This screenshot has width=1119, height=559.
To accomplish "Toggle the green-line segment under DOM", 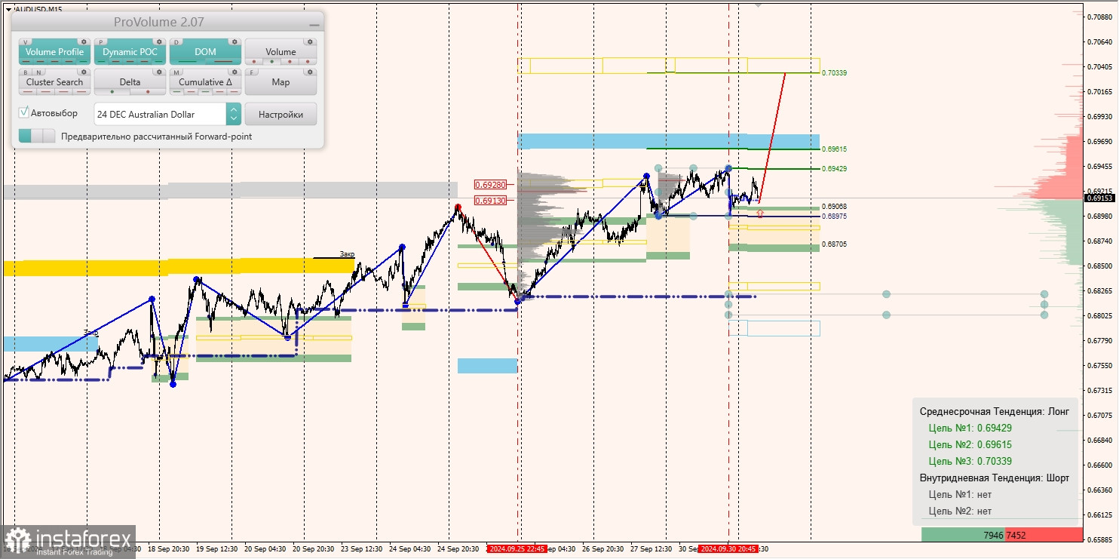I will [x=187, y=61].
